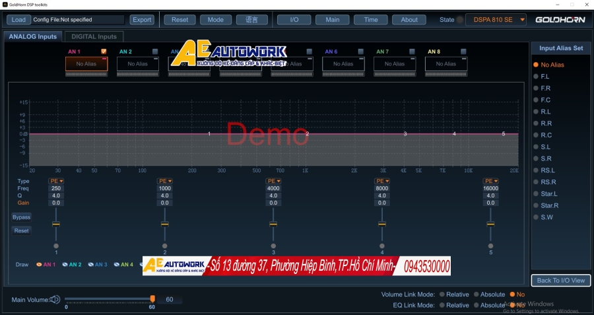Screen dimensions: 594x315
Task: Click the State indicator light
Action: [460, 20]
